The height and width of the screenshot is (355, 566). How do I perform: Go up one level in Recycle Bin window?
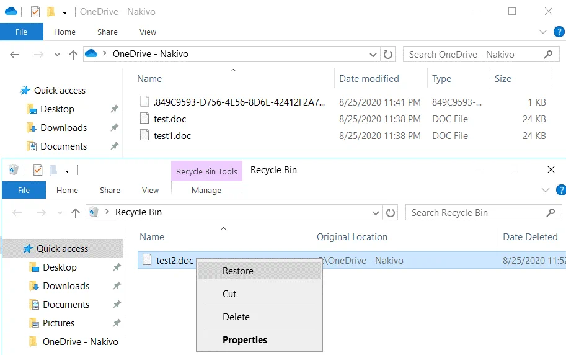click(76, 213)
